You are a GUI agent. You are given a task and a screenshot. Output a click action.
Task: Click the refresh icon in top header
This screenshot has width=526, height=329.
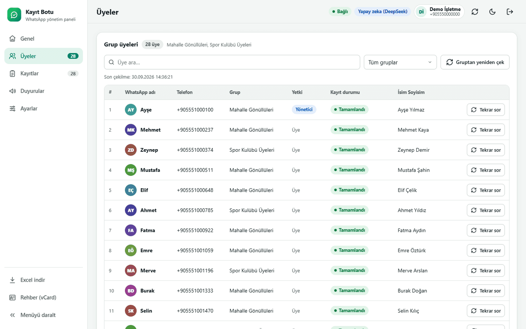(475, 12)
